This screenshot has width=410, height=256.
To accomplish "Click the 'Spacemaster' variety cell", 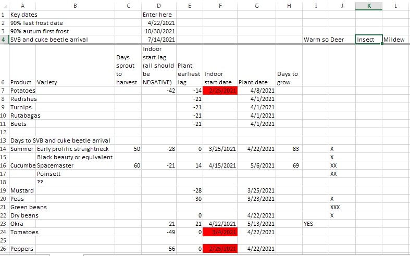I will (76, 165).
